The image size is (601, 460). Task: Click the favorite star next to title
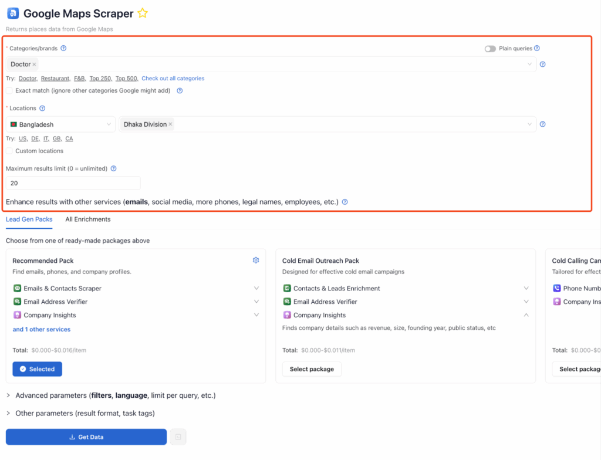pyautogui.click(x=143, y=13)
